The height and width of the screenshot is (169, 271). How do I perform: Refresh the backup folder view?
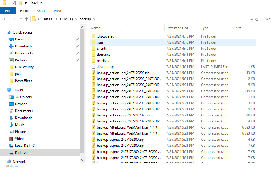click(257, 19)
